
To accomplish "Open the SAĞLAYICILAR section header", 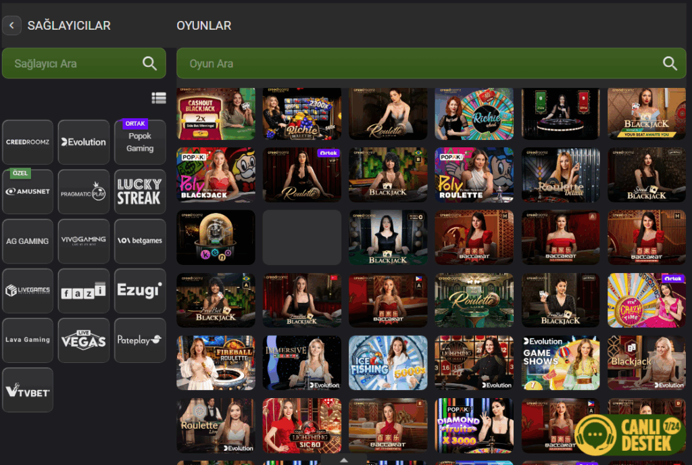I will pos(68,25).
